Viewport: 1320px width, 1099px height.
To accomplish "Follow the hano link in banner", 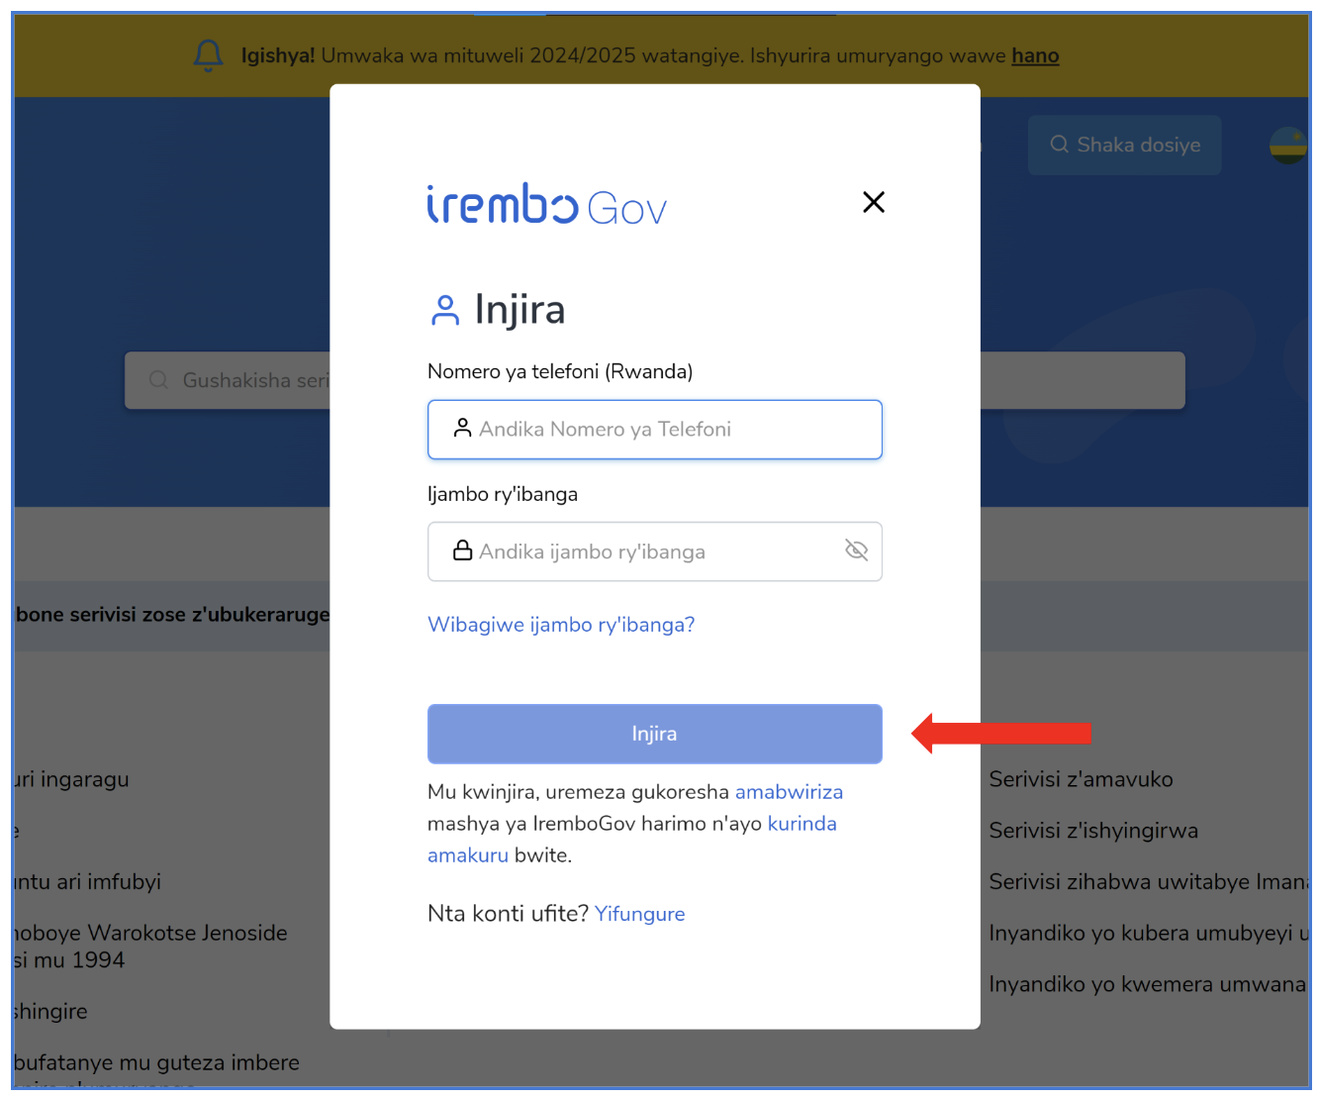I will click(x=1035, y=55).
